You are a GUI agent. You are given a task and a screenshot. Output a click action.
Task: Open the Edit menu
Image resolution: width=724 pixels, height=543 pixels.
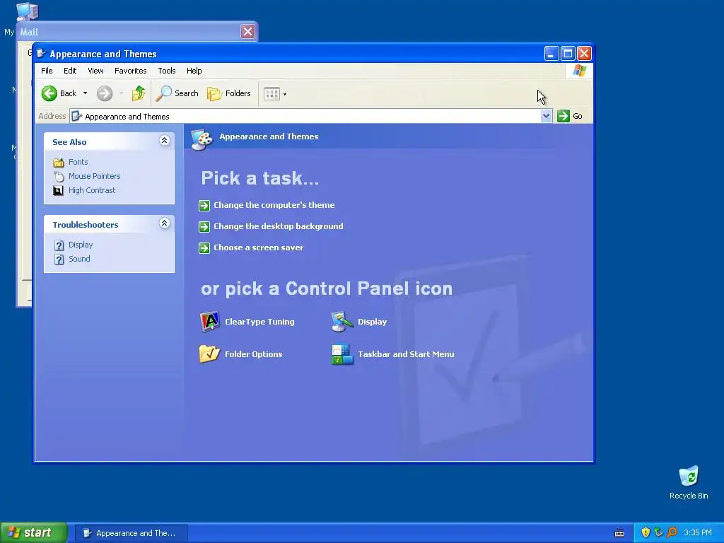(70, 71)
